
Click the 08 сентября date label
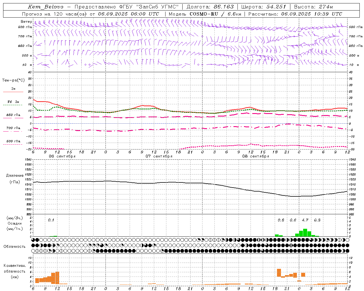[x=255, y=156]
